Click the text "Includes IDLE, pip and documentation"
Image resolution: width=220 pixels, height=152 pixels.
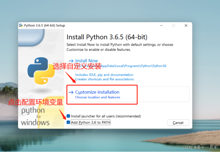[x=104, y=75]
